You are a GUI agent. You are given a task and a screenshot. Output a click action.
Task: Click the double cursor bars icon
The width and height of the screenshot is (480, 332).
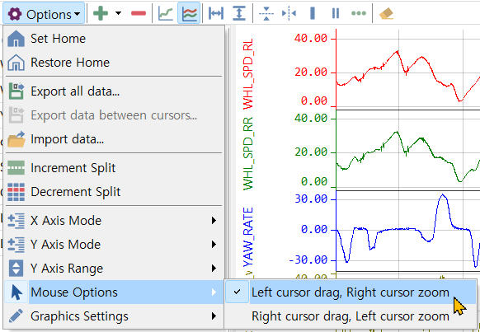[x=336, y=14]
